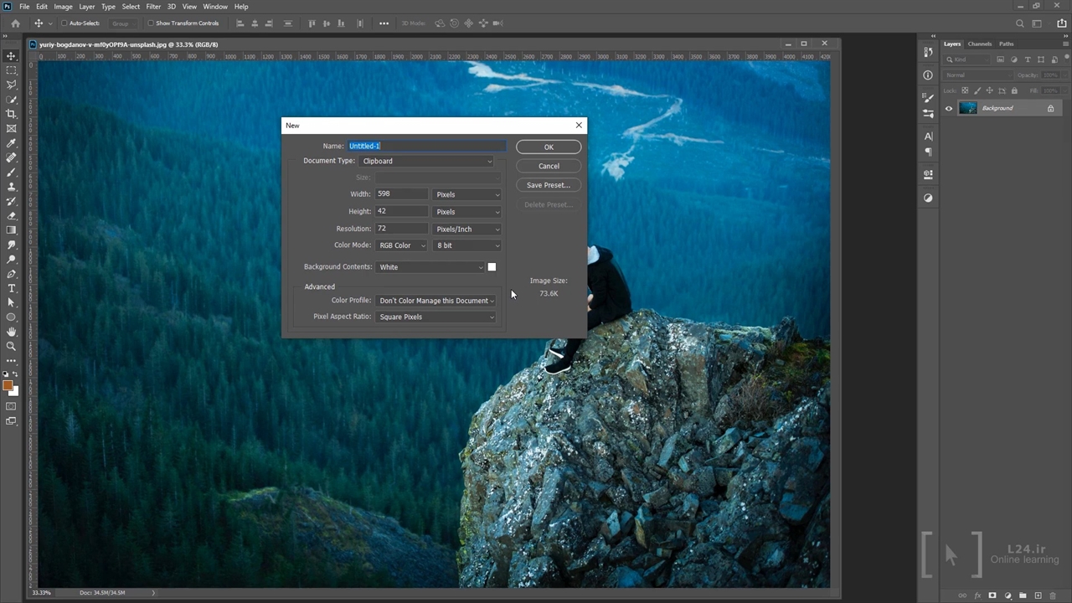Screen dimensions: 1072x603
Task: Select the Crop tool in toolbar
Action: click(x=11, y=114)
